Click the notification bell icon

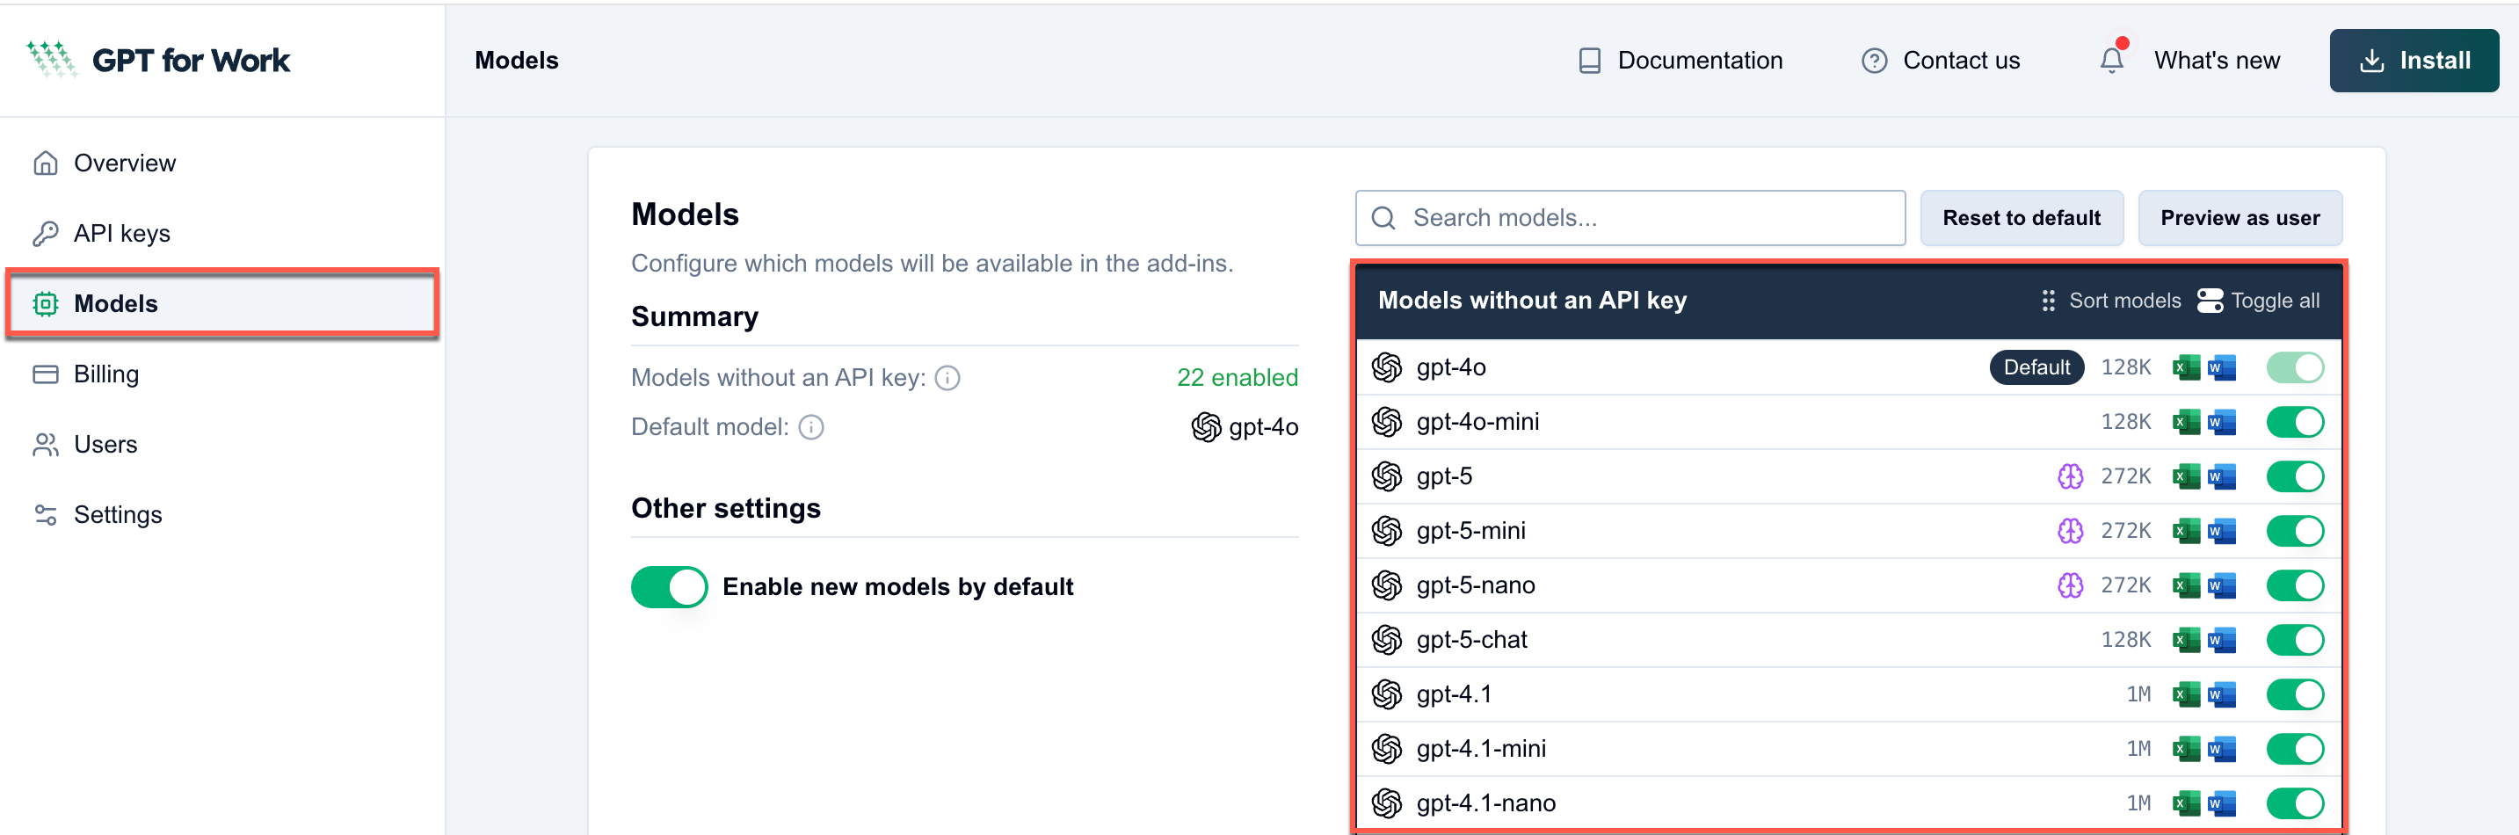coord(2111,61)
